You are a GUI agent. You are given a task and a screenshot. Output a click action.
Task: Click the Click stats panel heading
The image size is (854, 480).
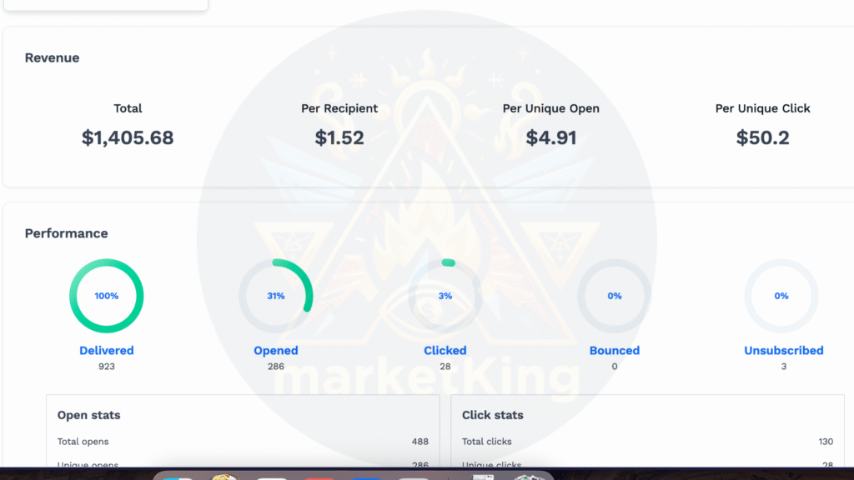coord(492,415)
